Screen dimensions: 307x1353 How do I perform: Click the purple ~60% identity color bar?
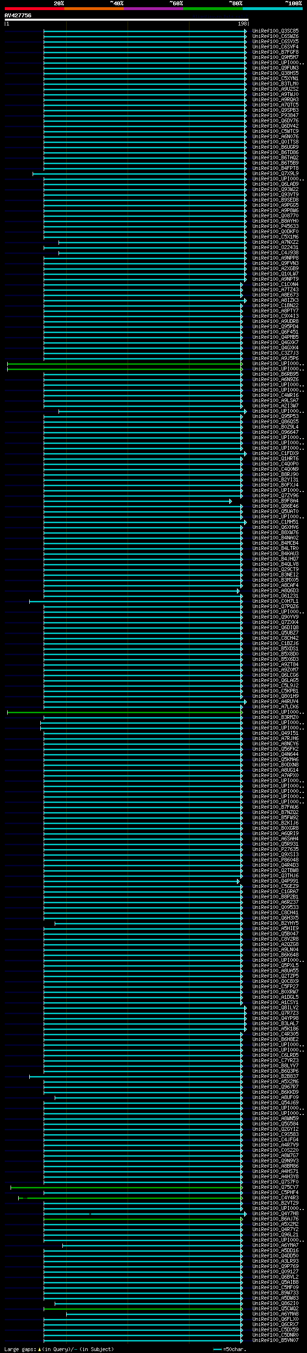[154, 9]
